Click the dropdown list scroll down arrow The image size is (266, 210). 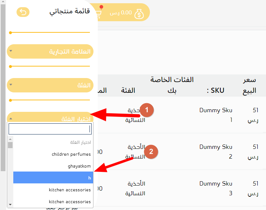pyautogui.click(x=10, y=205)
